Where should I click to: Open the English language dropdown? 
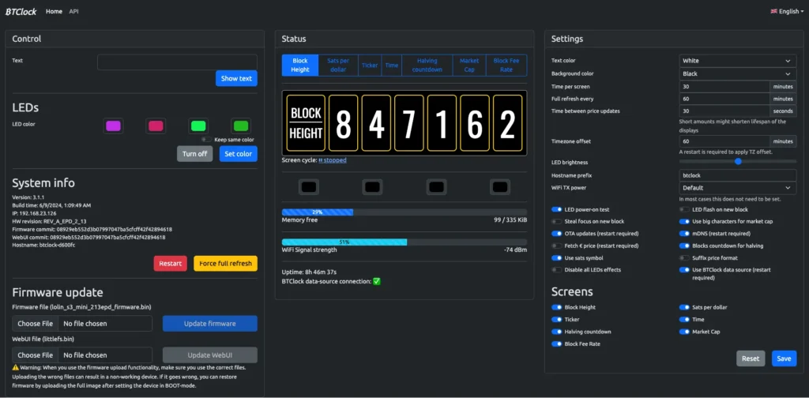pos(787,11)
